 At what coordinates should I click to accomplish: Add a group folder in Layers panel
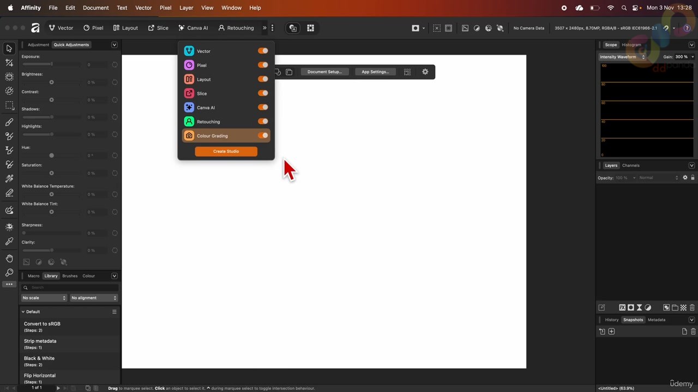[x=675, y=308]
